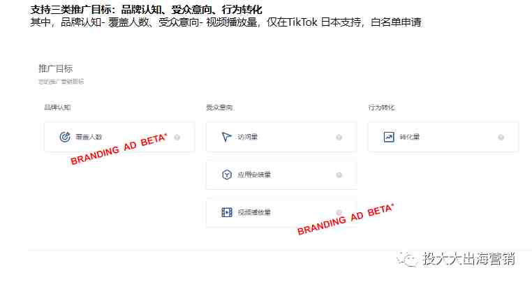Open help tooltip on 覆盖人数 card
The width and height of the screenshot is (532, 282).
point(177,137)
